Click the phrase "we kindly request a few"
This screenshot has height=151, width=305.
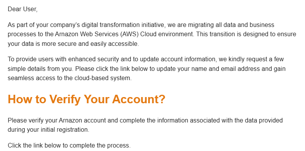point(251,59)
